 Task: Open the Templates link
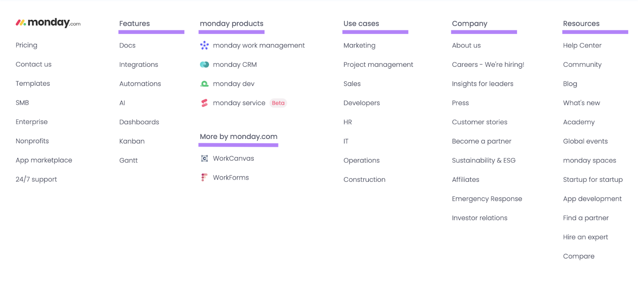[x=33, y=83]
